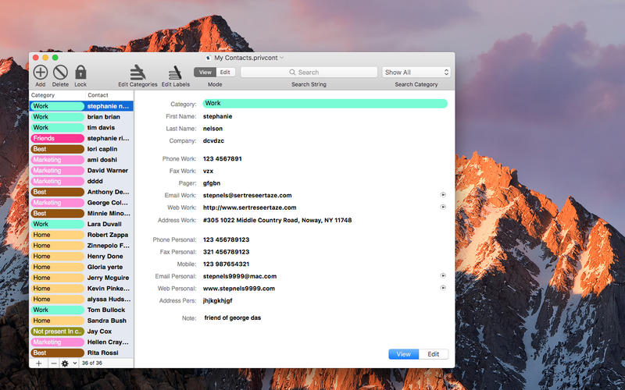This screenshot has width=625, height=390.
Task: Lock the contacts file
Action: point(80,73)
